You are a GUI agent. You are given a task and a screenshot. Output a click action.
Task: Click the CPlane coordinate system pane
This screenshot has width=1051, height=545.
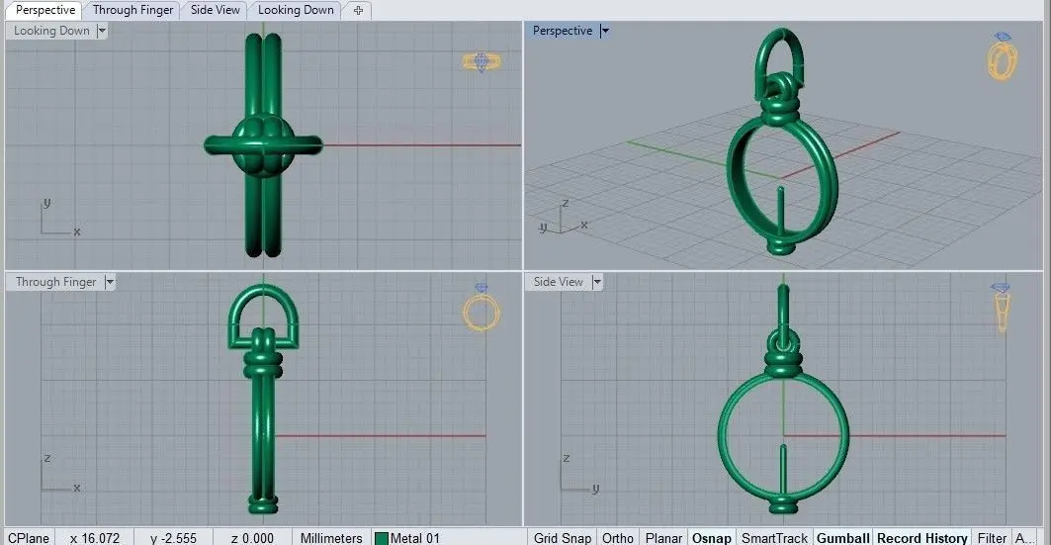[29, 538]
